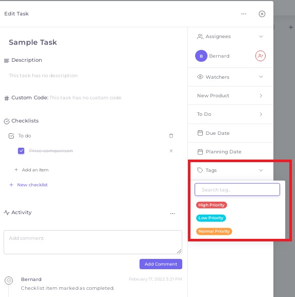The image size is (295, 297).
Task: Open the Activity section three-dot options
Action: click(x=172, y=214)
